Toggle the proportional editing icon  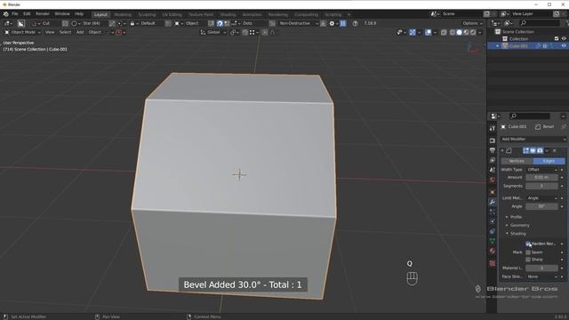pos(265,32)
